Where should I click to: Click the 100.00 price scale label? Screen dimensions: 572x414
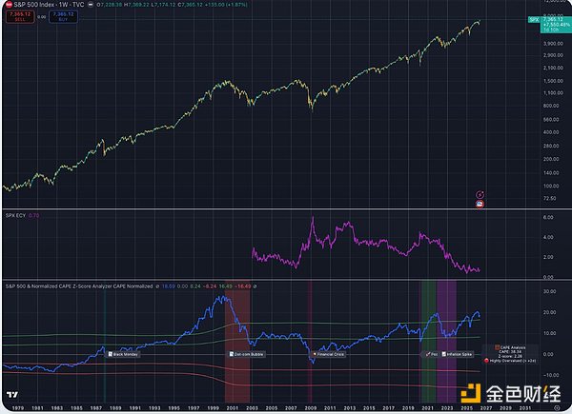click(x=551, y=186)
